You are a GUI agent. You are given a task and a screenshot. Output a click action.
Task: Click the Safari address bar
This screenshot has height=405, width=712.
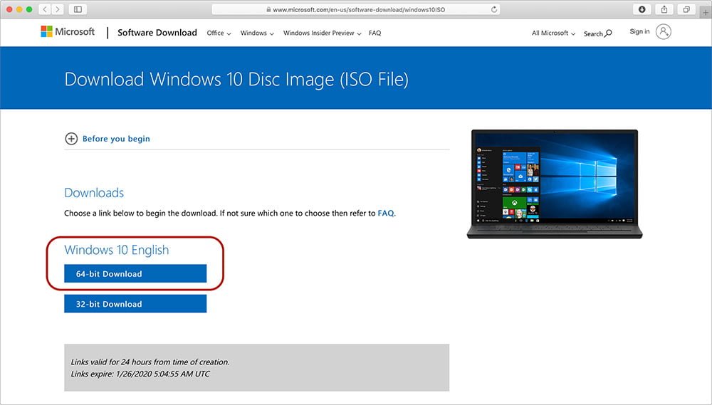tap(355, 9)
